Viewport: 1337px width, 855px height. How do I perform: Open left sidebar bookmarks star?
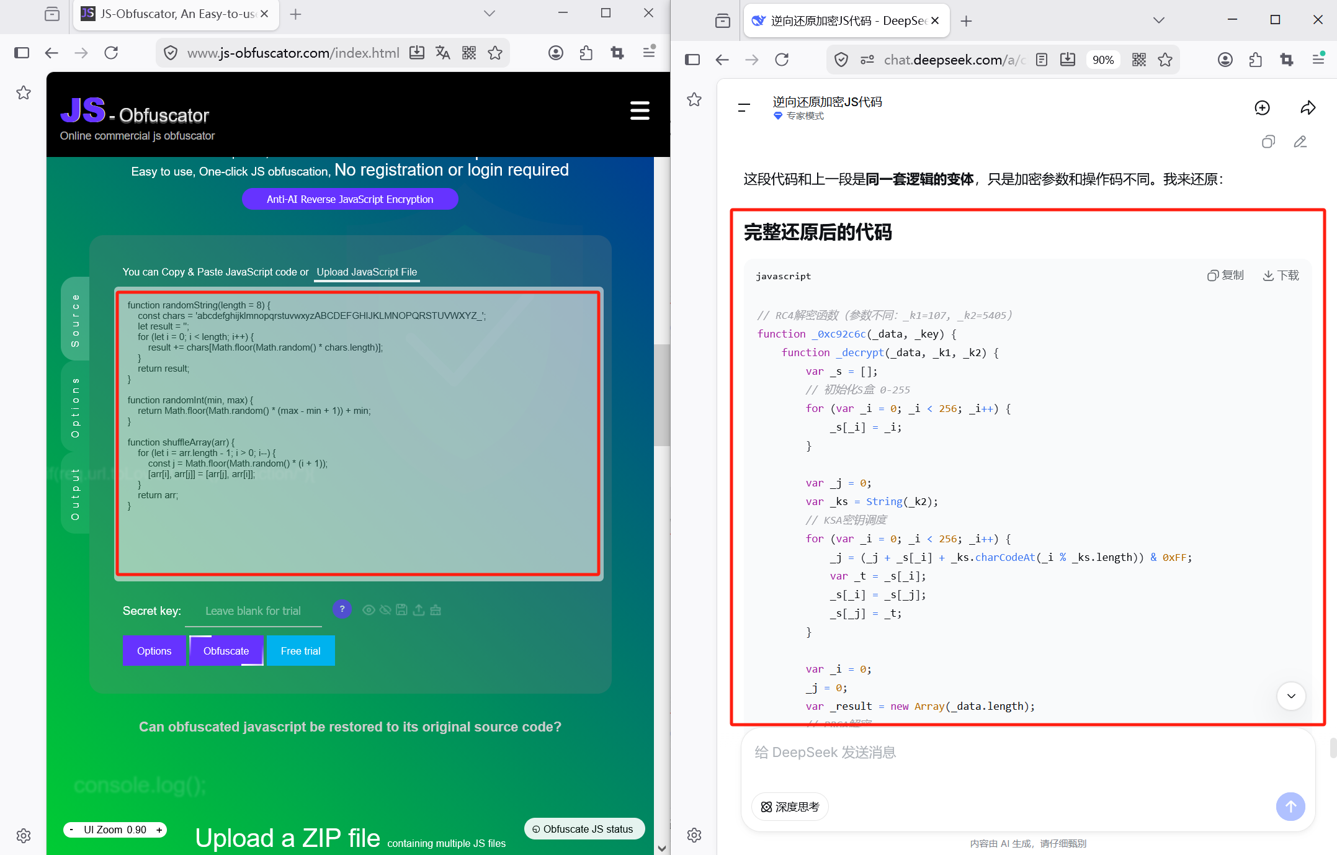coord(24,92)
